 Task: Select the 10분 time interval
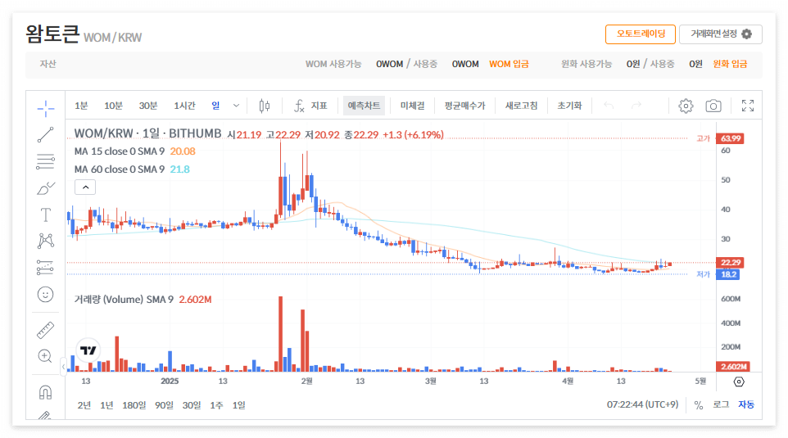click(x=113, y=106)
